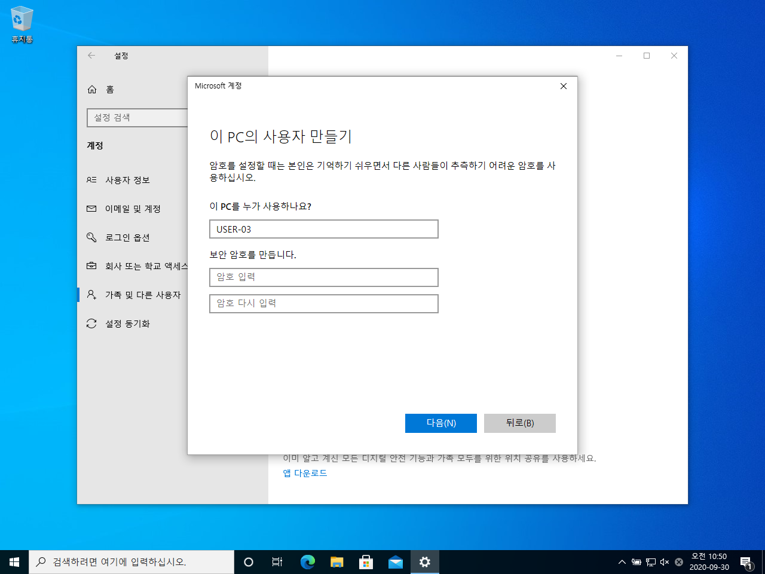The image size is (765, 574).
Task: Click the taskbar search box
Action: [131, 562]
